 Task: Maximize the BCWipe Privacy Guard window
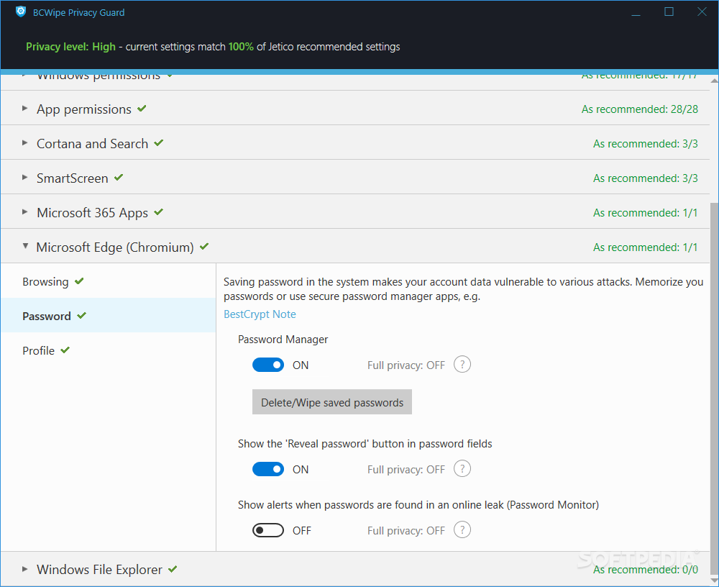click(x=669, y=12)
